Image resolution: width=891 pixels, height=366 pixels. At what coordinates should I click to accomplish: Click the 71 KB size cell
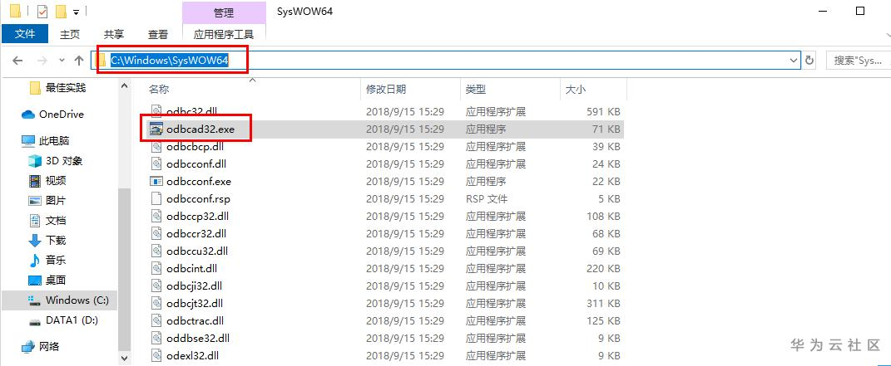pos(606,129)
